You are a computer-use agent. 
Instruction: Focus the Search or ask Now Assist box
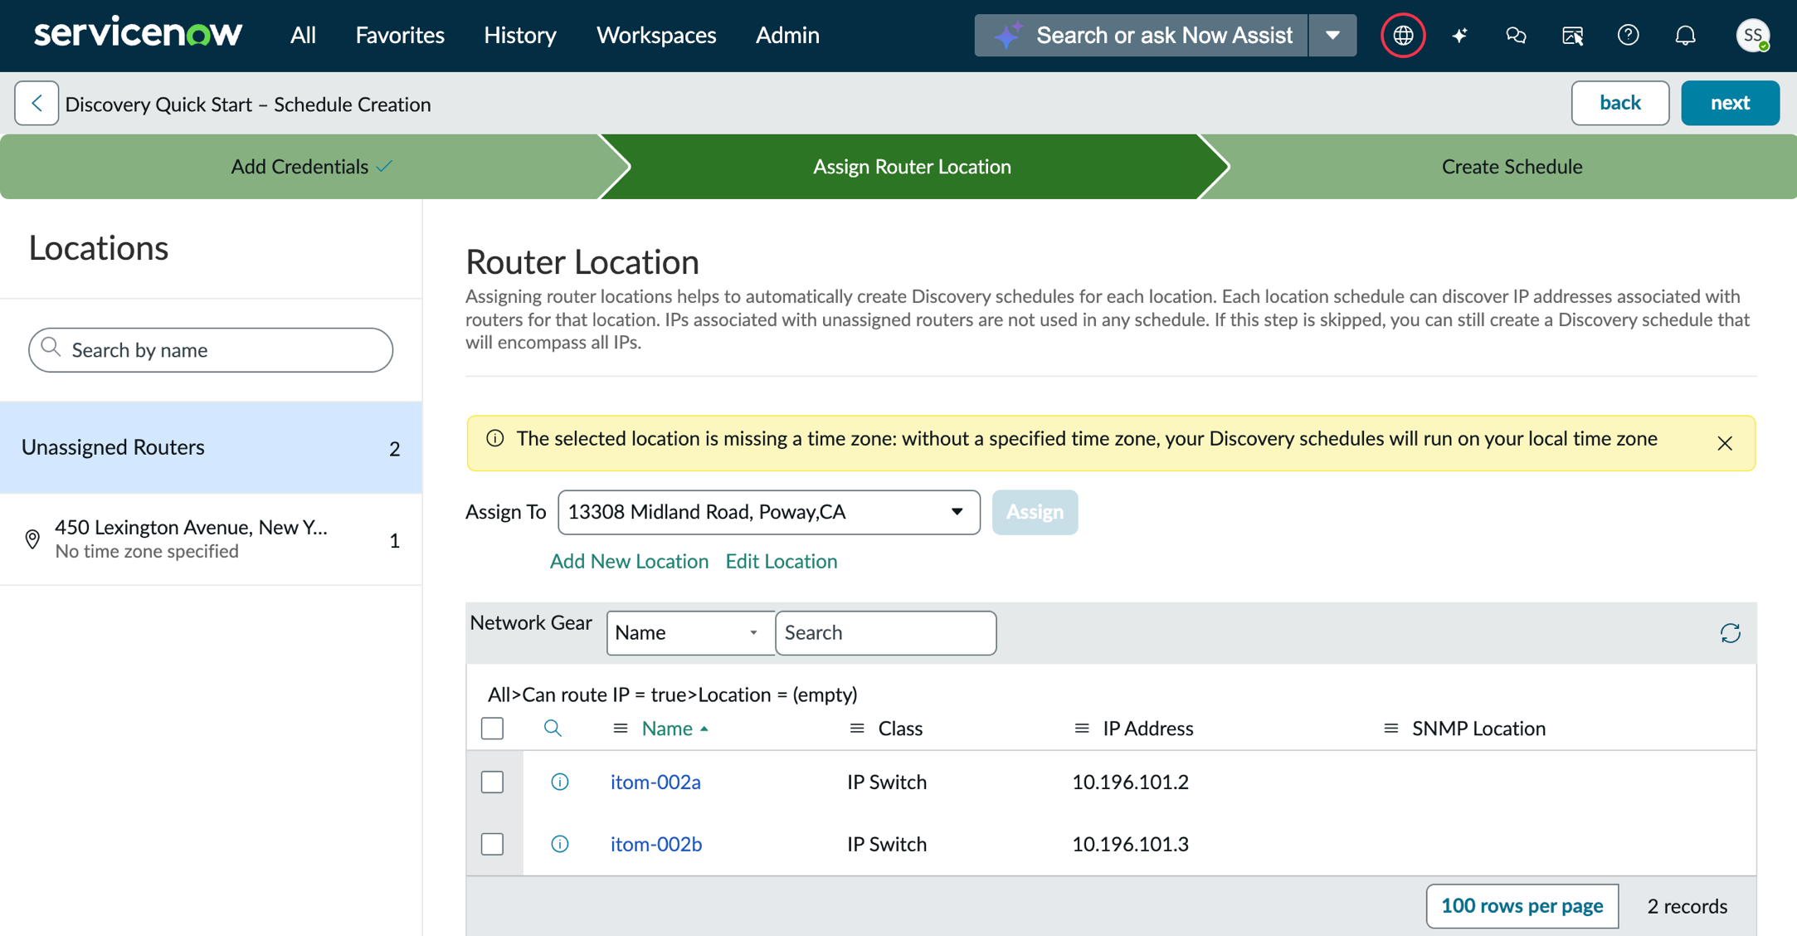tap(1141, 36)
